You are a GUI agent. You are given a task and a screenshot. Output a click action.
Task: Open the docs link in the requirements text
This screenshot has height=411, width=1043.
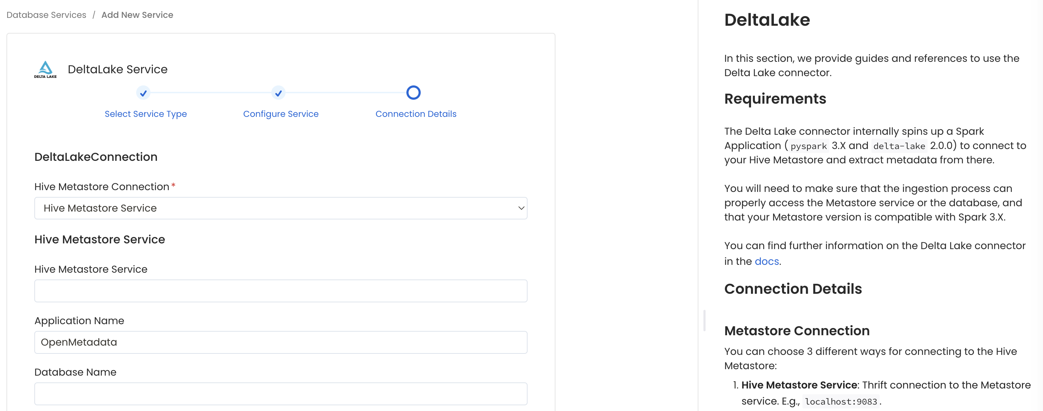(766, 261)
